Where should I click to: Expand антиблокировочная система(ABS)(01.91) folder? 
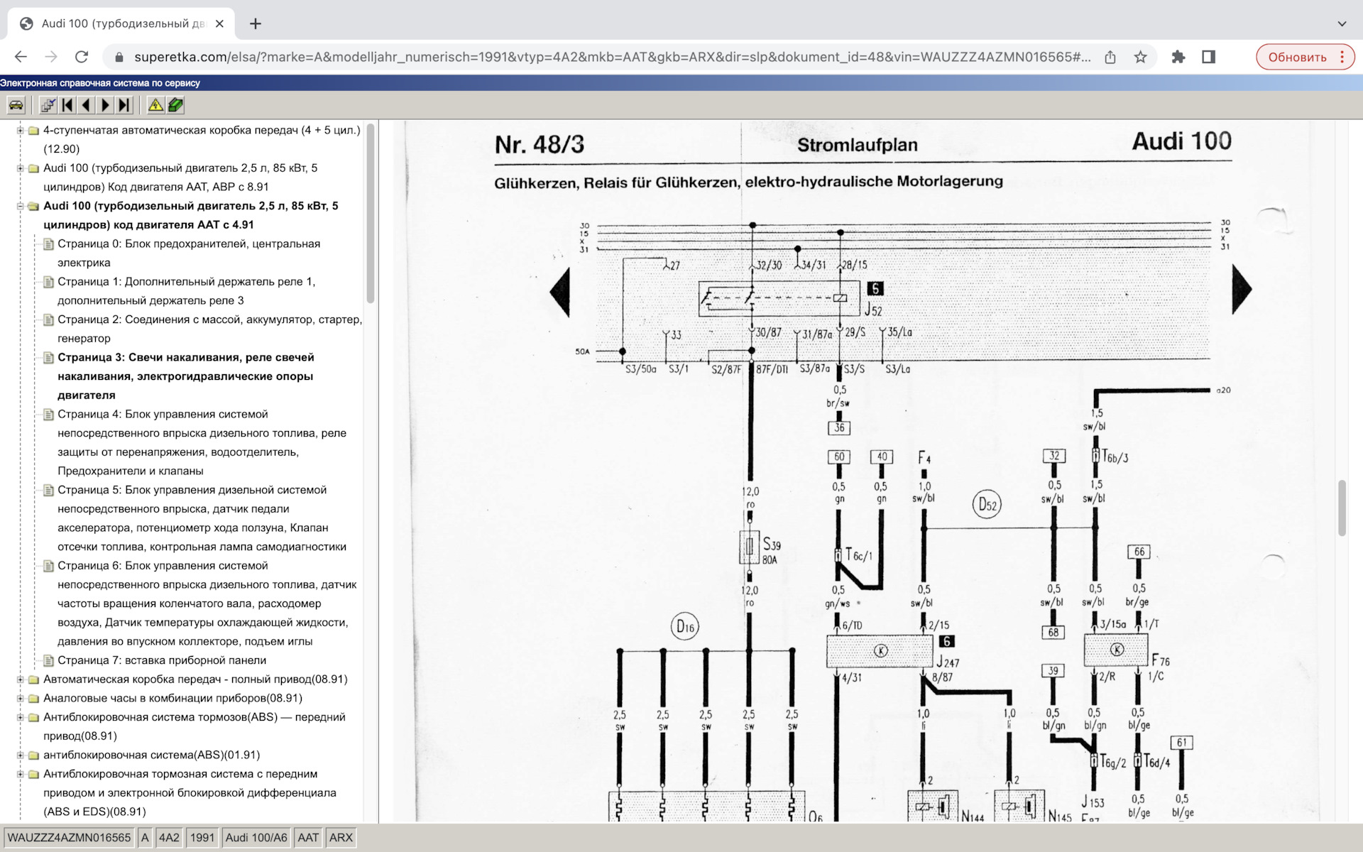coord(20,755)
